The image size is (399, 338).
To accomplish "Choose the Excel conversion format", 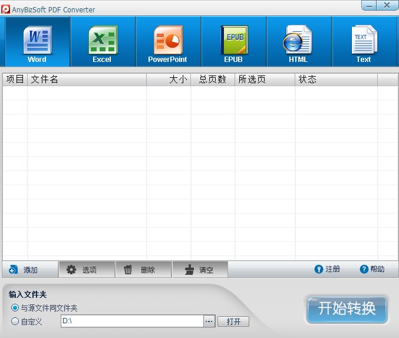I will pyautogui.click(x=103, y=42).
